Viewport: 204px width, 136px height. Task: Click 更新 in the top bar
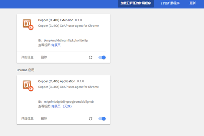coord(193,3)
